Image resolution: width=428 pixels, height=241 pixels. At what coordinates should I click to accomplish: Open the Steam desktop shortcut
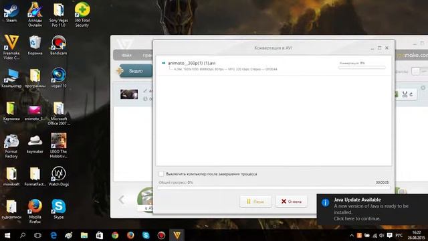click(11, 12)
